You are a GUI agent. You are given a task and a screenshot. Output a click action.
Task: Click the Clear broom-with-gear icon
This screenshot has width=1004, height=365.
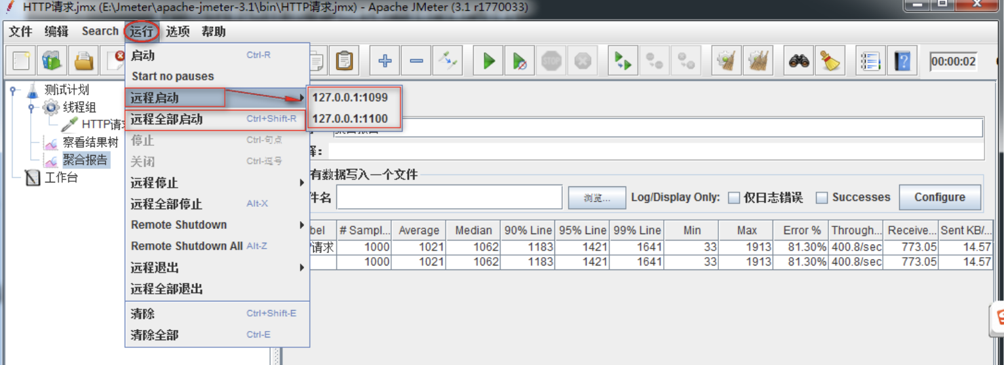(x=726, y=61)
